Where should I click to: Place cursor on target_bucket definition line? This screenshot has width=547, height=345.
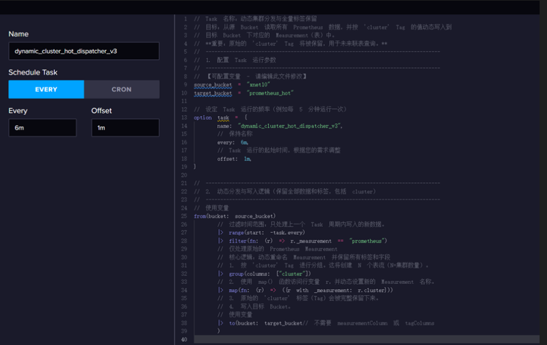(243, 93)
